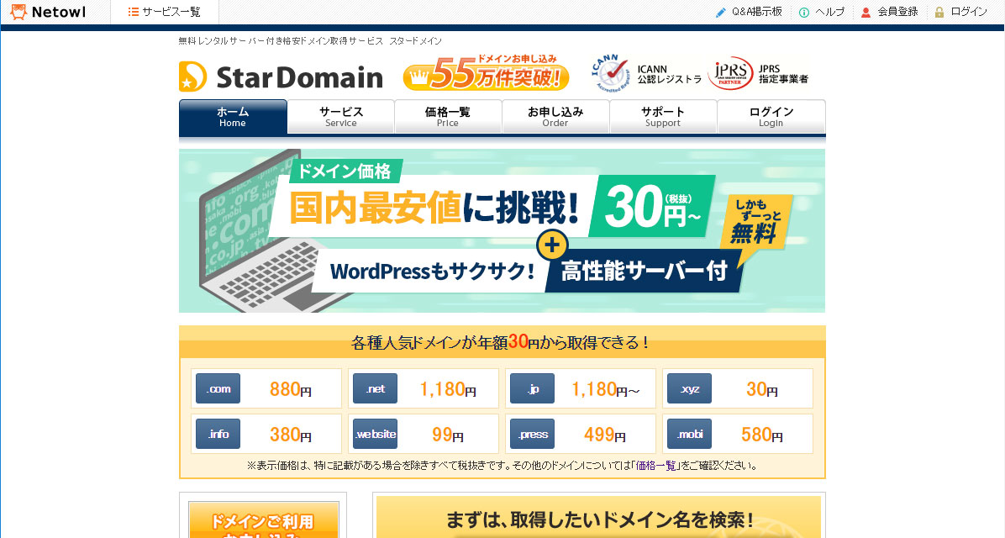This screenshot has height=538, width=1005.
Task: Click the 会員登録 person icon
Action: click(x=866, y=12)
